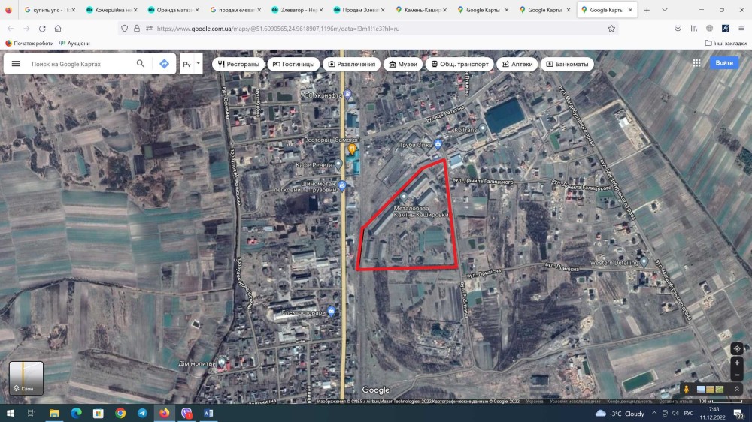Go back in the browser
This screenshot has width=752, height=422.
pos(11,29)
